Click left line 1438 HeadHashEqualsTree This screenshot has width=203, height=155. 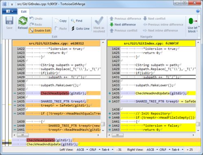(63, 114)
